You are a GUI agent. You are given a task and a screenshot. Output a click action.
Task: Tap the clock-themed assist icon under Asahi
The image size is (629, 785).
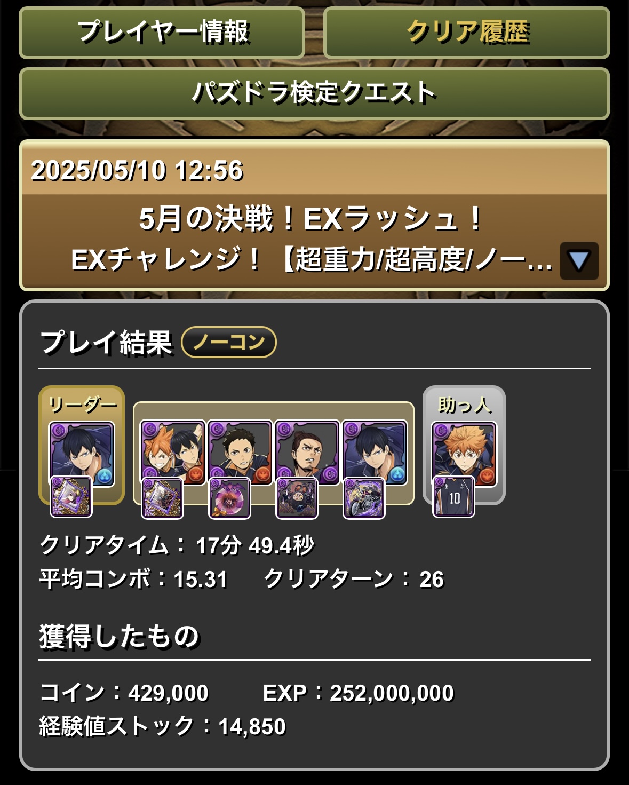coord(297,498)
